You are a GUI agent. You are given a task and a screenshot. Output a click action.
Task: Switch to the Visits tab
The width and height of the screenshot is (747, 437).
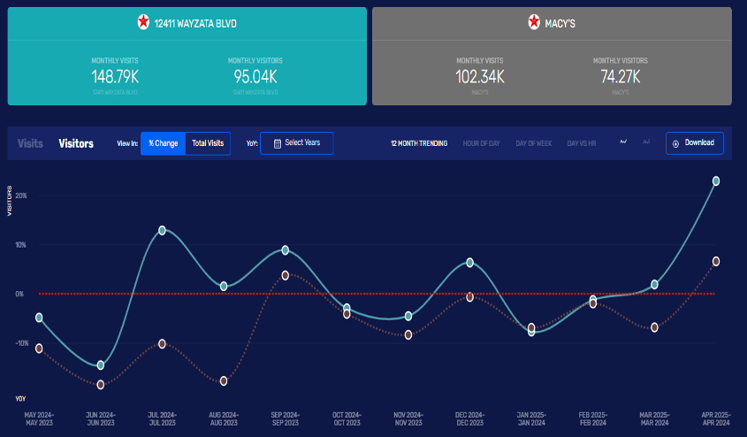click(x=30, y=143)
